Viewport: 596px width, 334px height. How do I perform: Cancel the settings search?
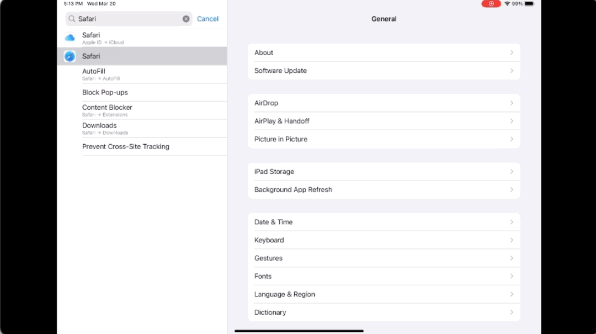(x=207, y=19)
